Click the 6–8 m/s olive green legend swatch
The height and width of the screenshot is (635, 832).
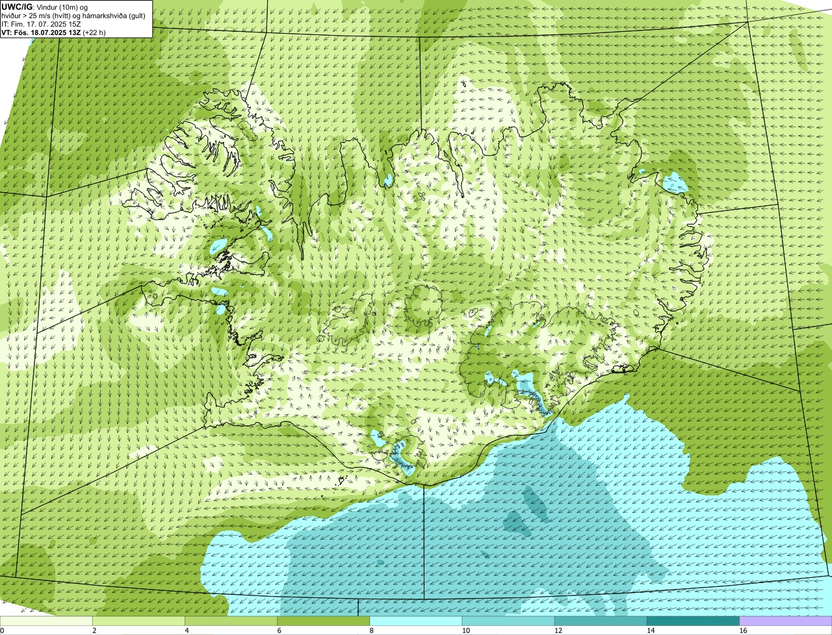[x=324, y=621]
